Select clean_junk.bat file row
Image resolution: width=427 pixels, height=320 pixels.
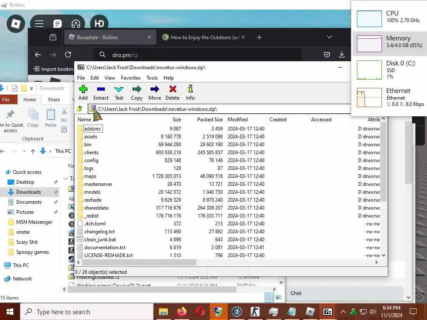229,240
